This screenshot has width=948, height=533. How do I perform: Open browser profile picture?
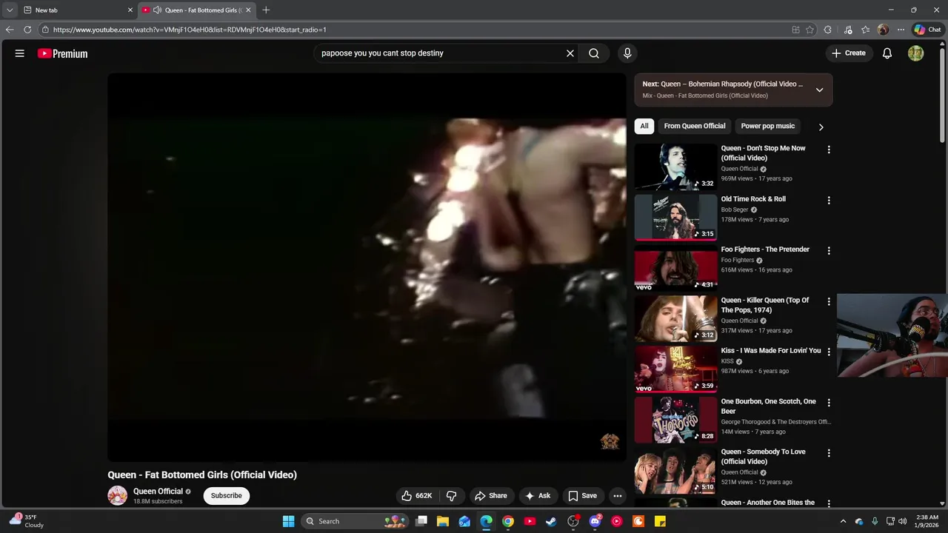point(883,30)
